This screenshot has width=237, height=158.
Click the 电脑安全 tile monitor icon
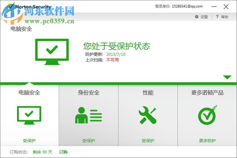[x=29, y=115]
